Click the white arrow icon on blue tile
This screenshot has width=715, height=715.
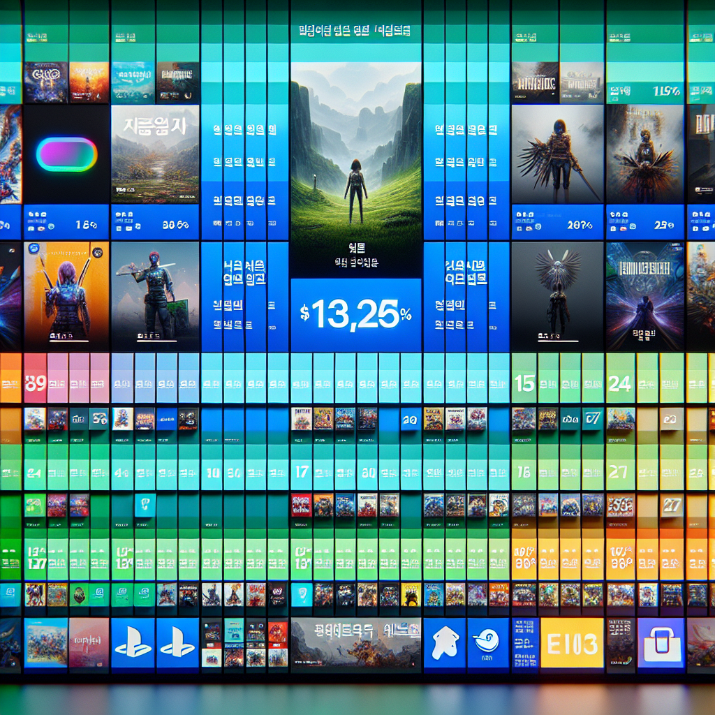[445, 642]
